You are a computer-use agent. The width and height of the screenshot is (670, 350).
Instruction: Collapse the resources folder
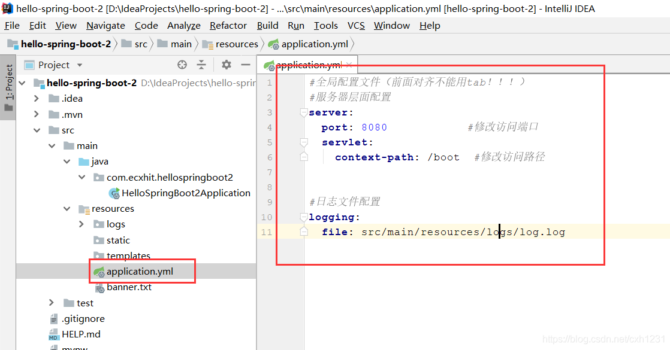[67, 209]
